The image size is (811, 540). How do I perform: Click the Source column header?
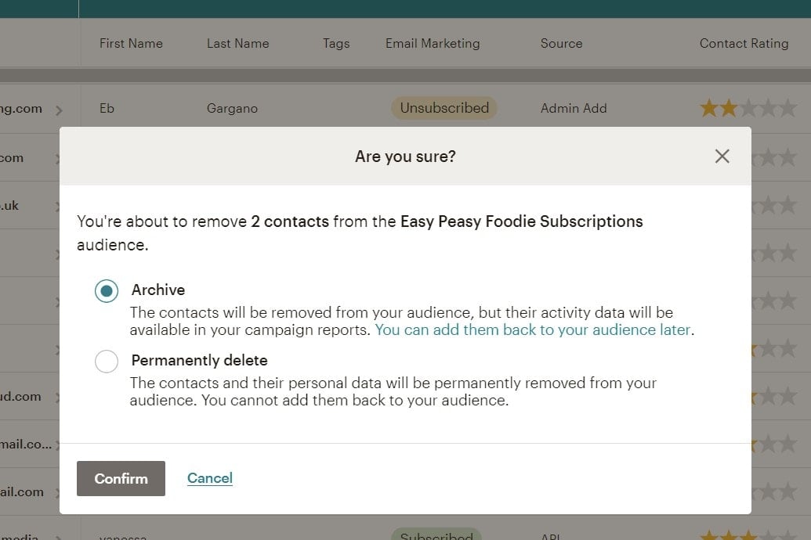[561, 43]
